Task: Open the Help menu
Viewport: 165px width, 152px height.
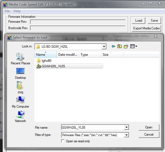Action: (17, 11)
